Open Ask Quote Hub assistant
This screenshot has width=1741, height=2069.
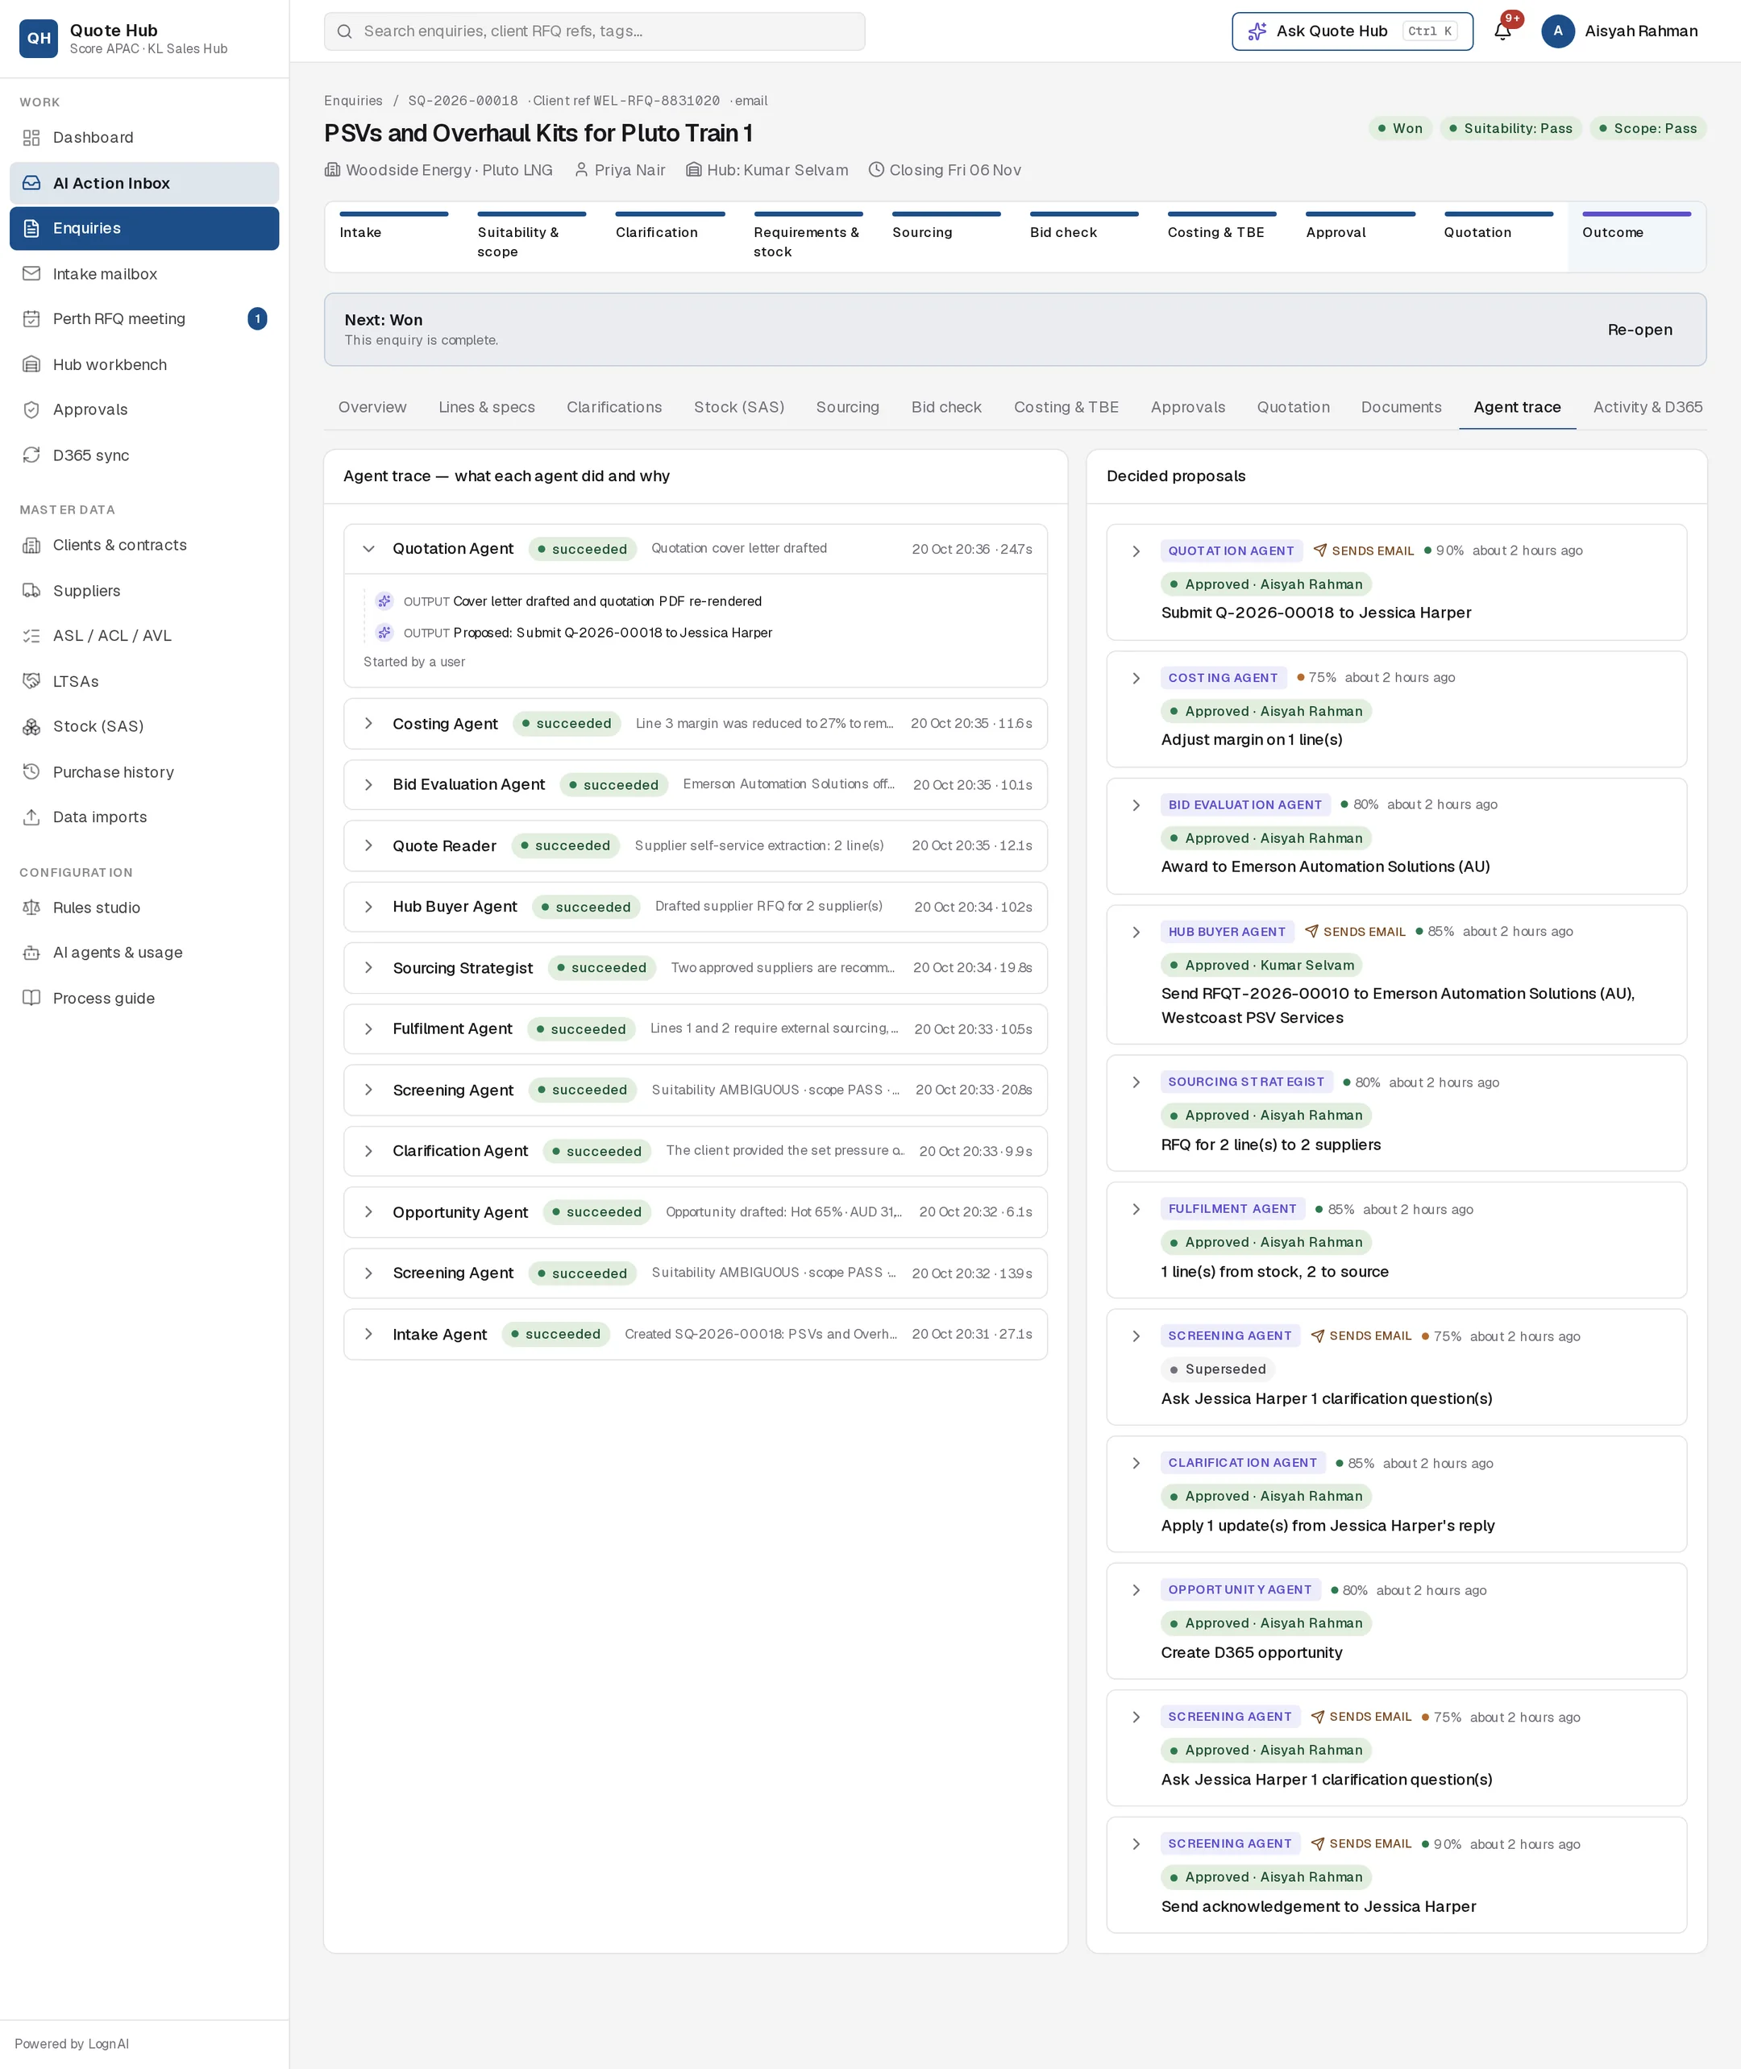1352,31
